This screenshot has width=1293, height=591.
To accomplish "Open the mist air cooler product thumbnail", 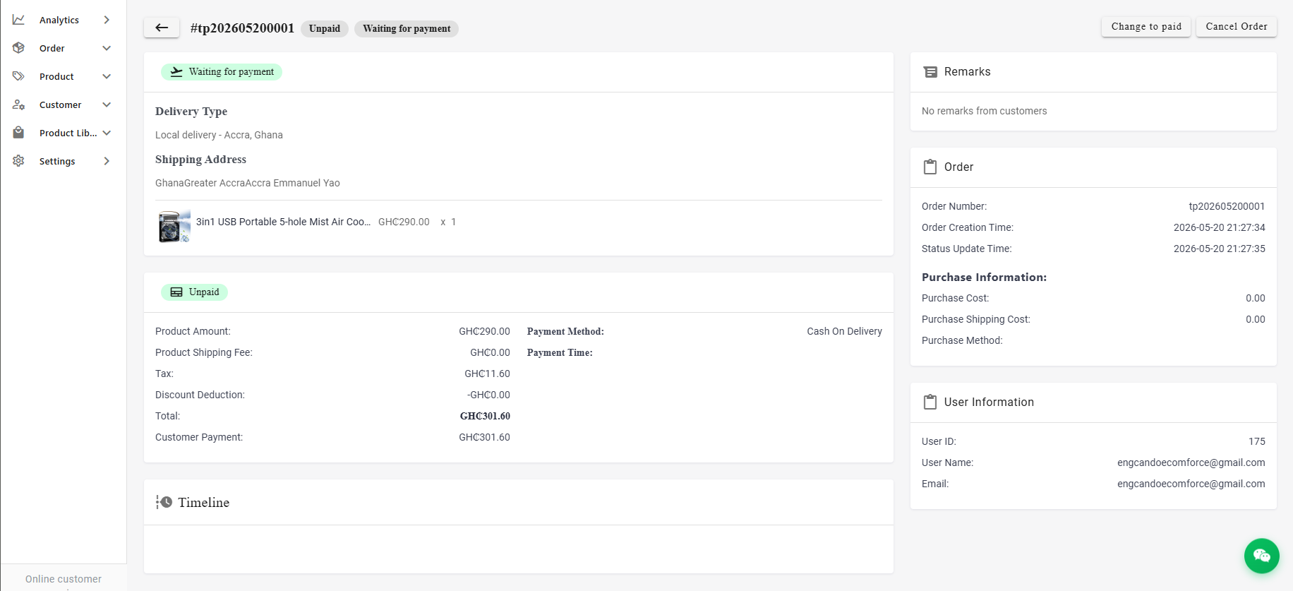I will point(174,227).
